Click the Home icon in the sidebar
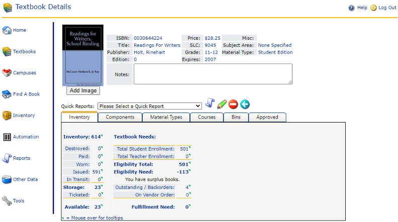Screen dimensions: 398x222 click(7, 30)
